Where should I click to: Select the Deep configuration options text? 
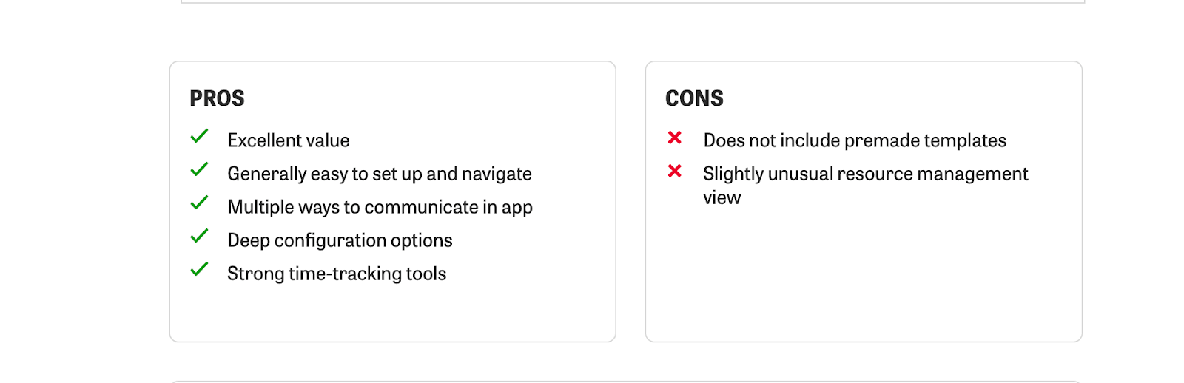340,240
